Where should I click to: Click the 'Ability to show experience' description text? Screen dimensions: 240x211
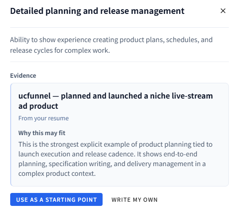111,45
